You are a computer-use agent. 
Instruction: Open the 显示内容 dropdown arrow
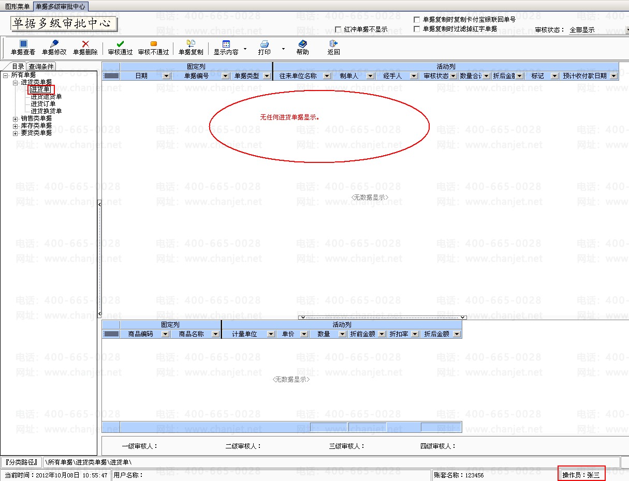[245, 50]
